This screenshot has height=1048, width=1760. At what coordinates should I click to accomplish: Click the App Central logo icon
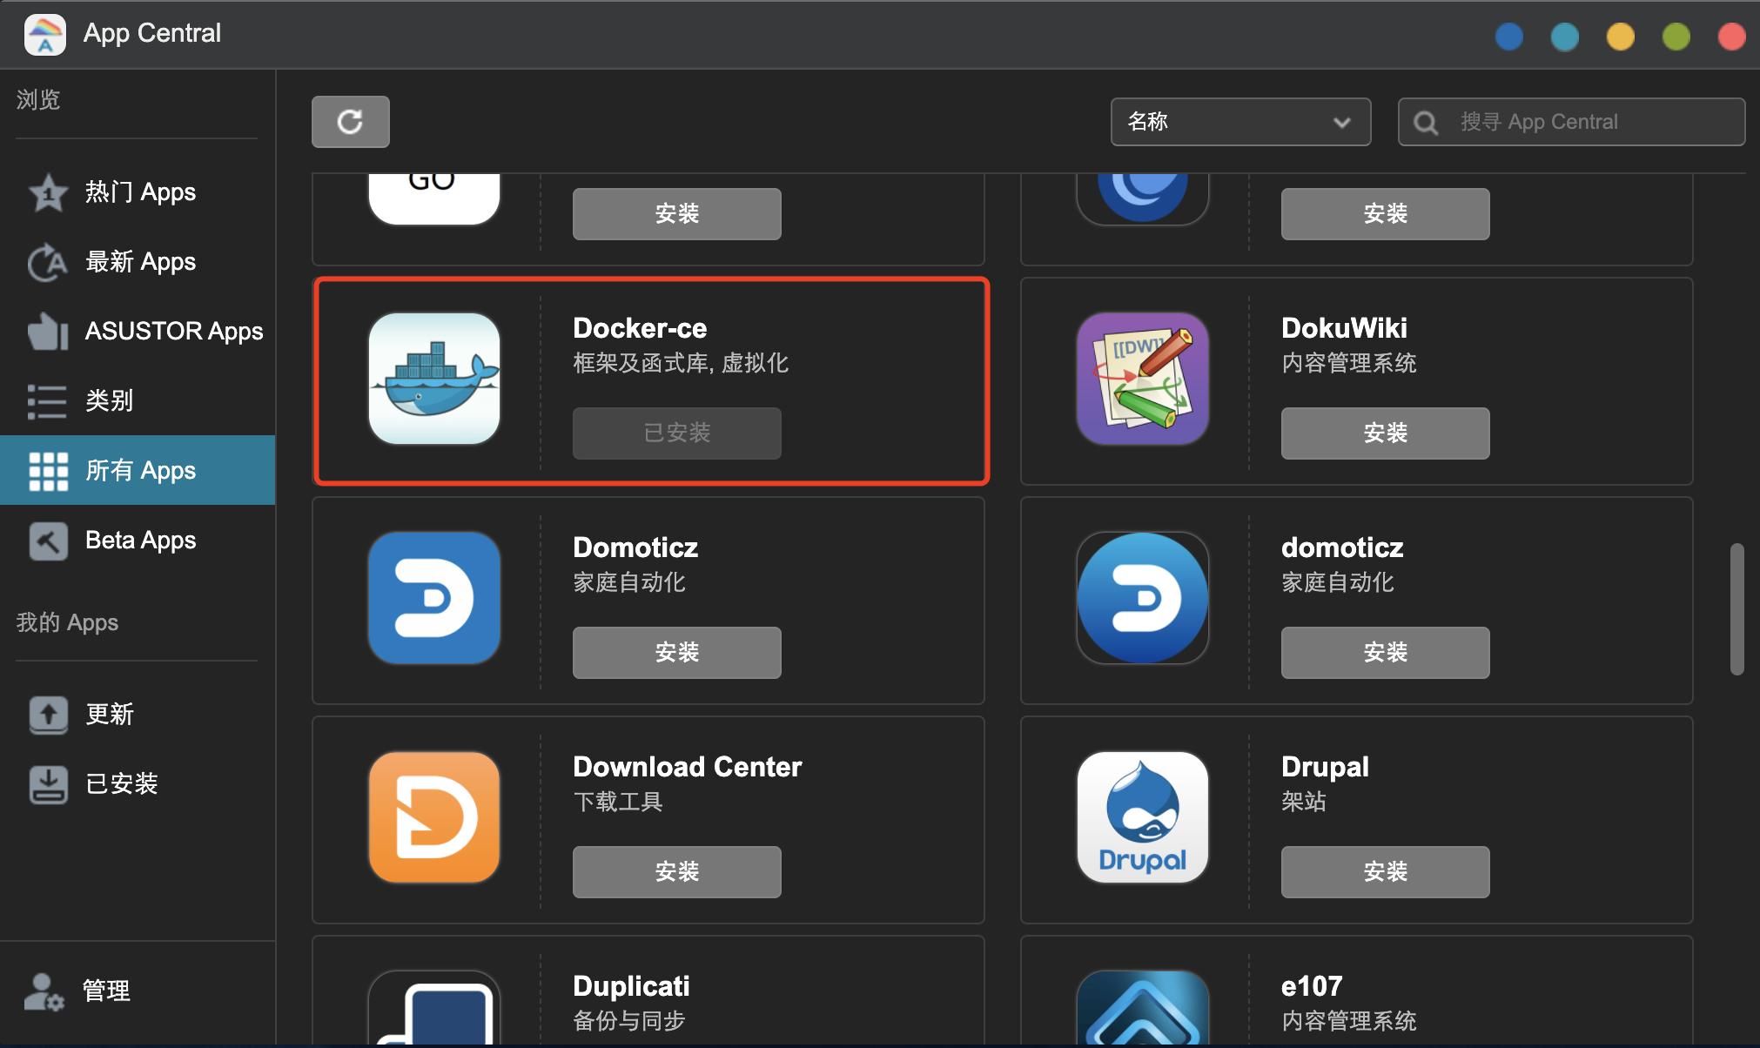(44, 34)
